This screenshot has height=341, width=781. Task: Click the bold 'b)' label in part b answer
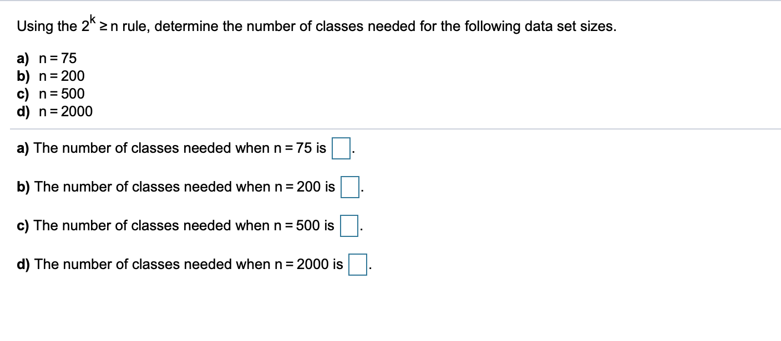click(x=23, y=187)
